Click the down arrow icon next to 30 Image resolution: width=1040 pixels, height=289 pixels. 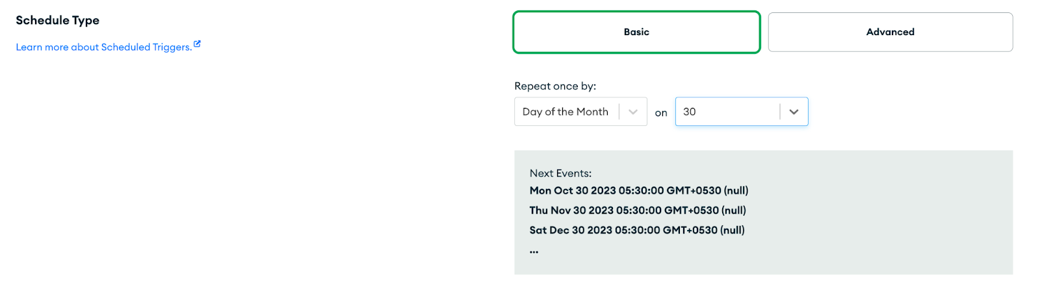pyautogui.click(x=794, y=112)
